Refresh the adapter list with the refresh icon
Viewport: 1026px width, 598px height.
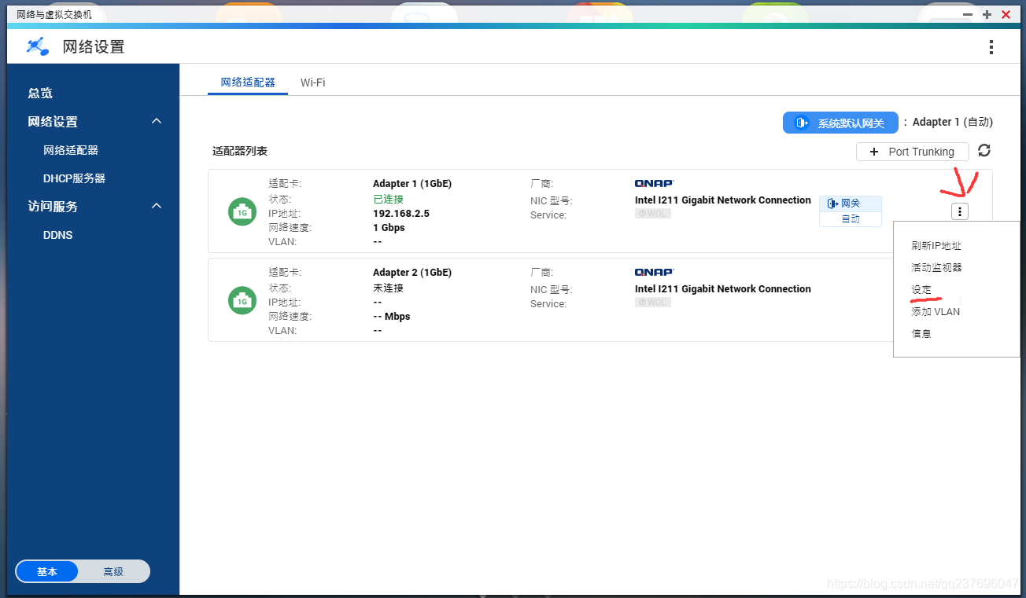point(984,151)
